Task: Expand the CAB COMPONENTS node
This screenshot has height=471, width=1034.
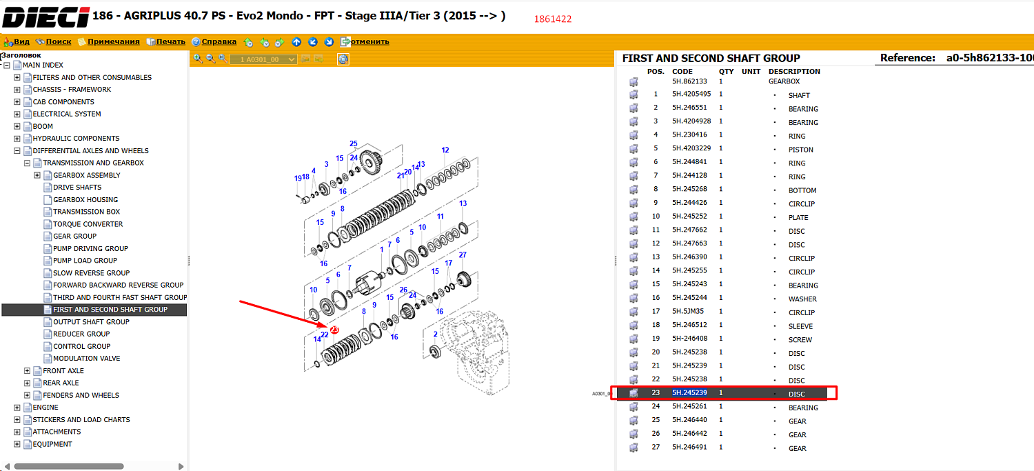Action: click(x=17, y=102)
